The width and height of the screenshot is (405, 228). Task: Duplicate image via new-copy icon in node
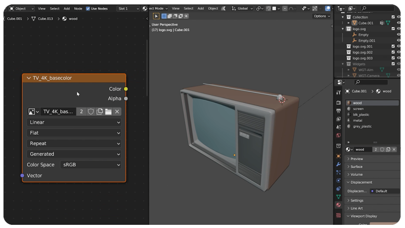pyautogui.click(x=100, y=112)
